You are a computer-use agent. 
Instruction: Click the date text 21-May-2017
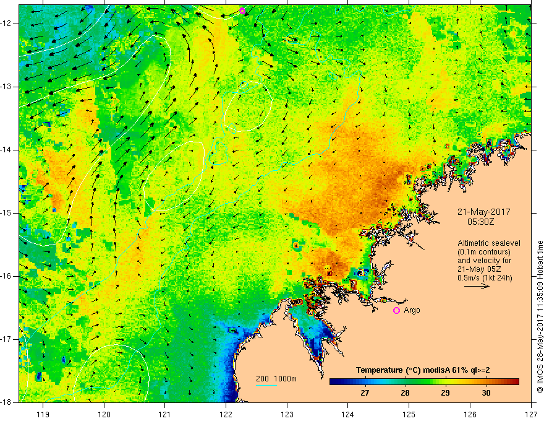[483, 212]
